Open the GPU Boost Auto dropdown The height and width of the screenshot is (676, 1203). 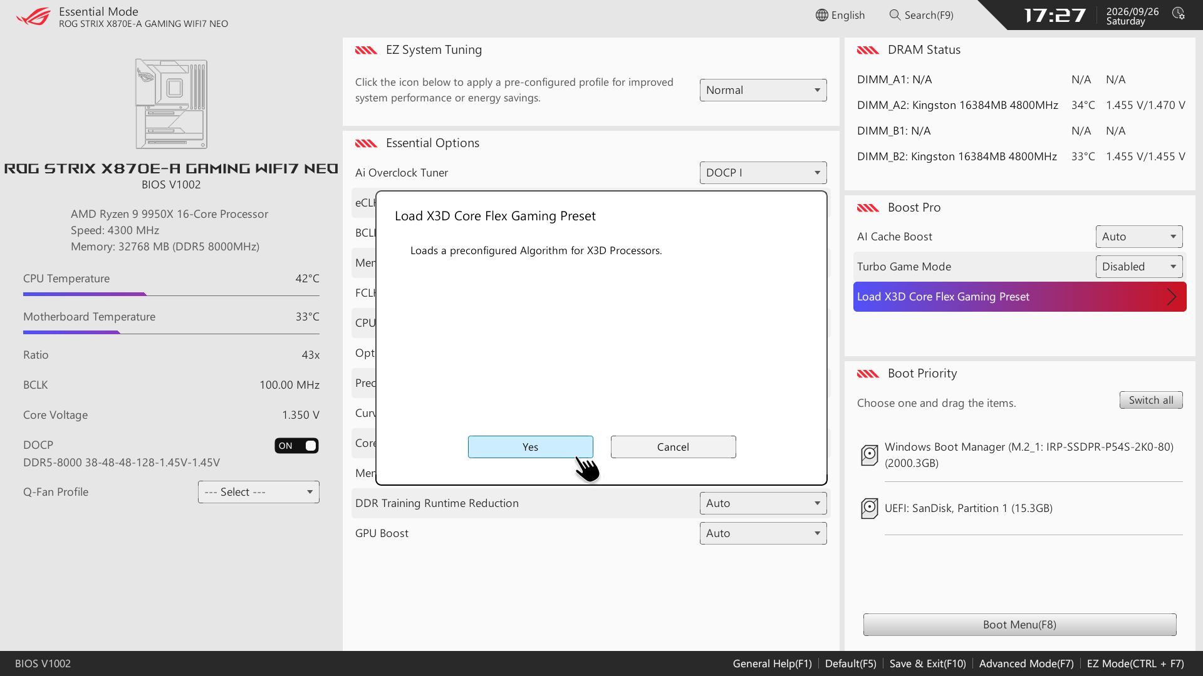coord(763,533)
